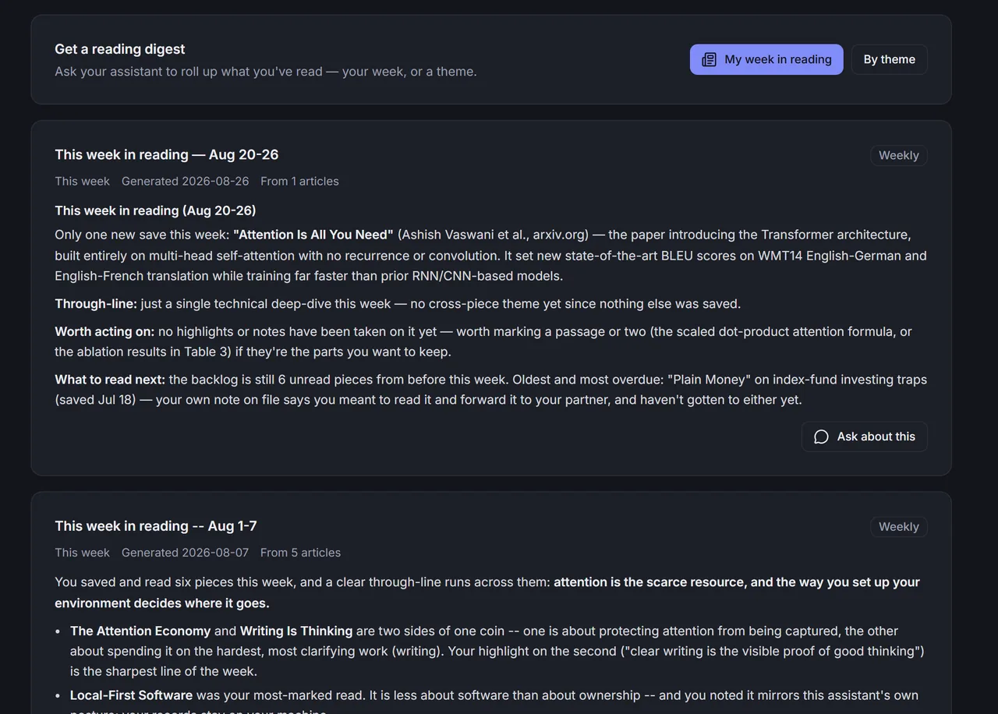
Task: Open the This week in reading Aug 20-26 title
Action: click(166, 154)
